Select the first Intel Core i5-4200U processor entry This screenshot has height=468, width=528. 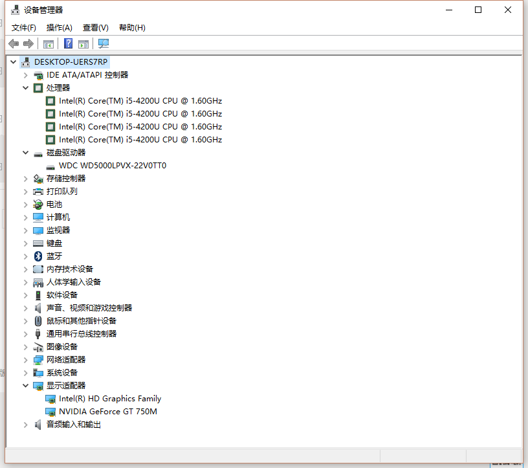click(x=140, y=101)
